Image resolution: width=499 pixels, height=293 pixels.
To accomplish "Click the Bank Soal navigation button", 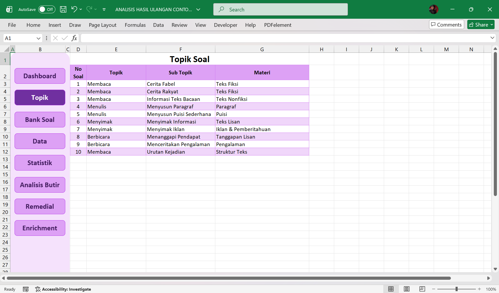I will point(40,120).
